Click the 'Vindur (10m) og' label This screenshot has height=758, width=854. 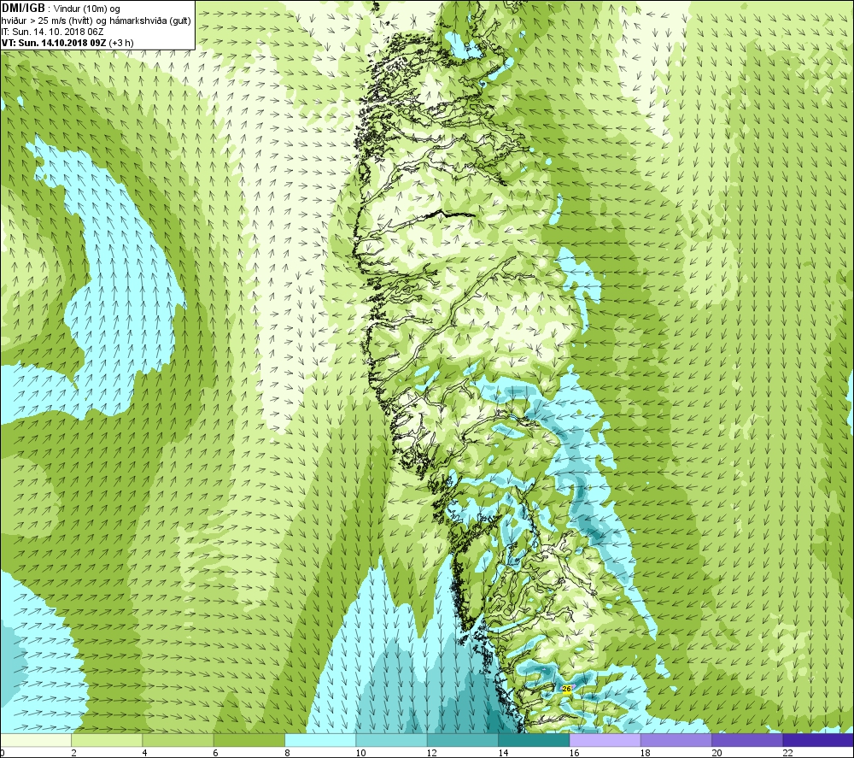coord(87,9)
